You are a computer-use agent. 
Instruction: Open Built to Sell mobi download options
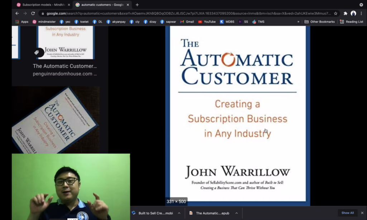click(x=179, y=213)
